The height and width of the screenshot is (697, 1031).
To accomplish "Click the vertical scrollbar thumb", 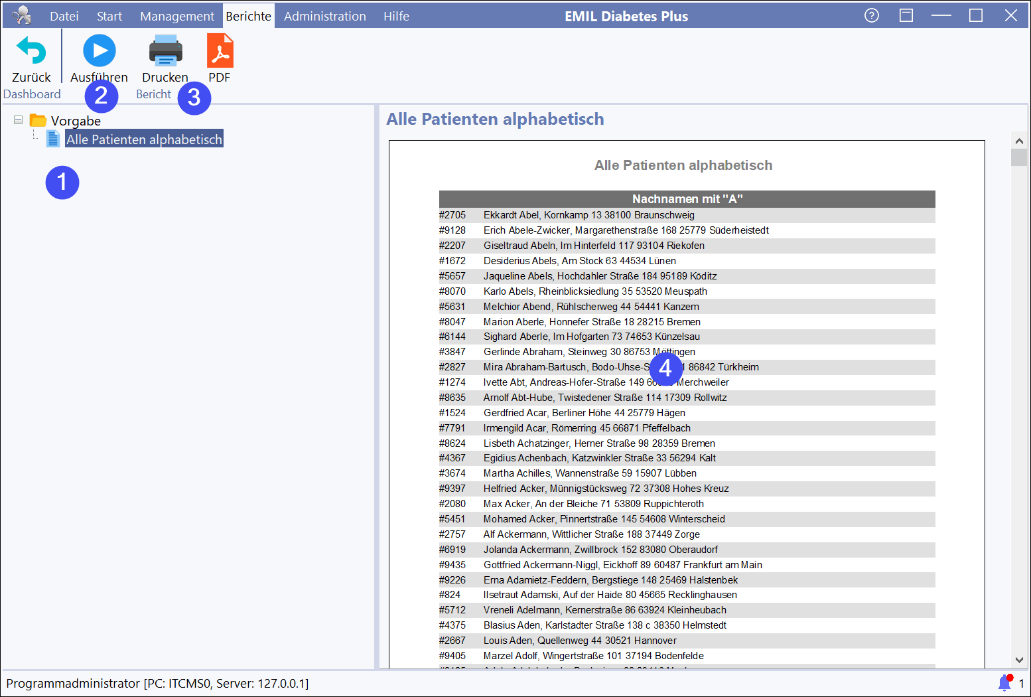I will (x=1019, y=157).
